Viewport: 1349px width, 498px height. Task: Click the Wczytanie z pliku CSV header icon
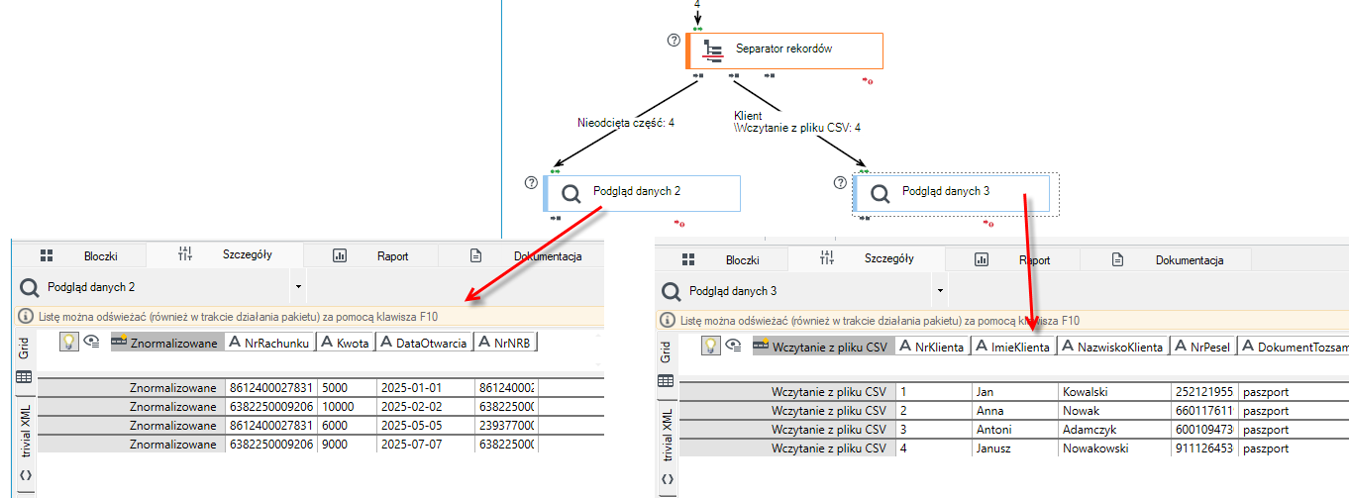[x=761, y=347]
